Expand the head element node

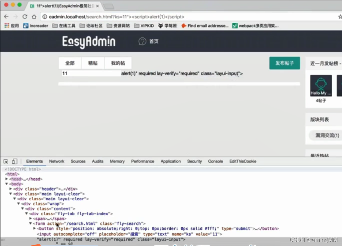(6, 179)
